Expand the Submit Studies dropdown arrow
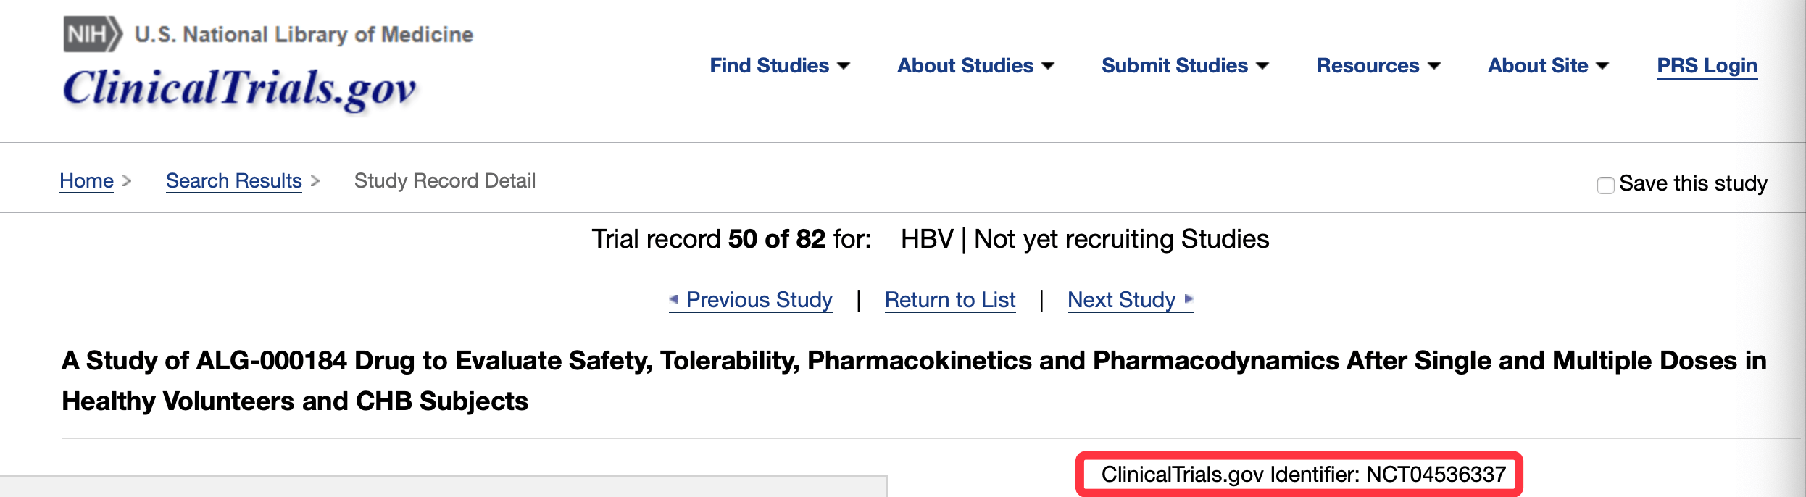Viewport: 1806px width, 497px height. click(x=1262, y=66)
